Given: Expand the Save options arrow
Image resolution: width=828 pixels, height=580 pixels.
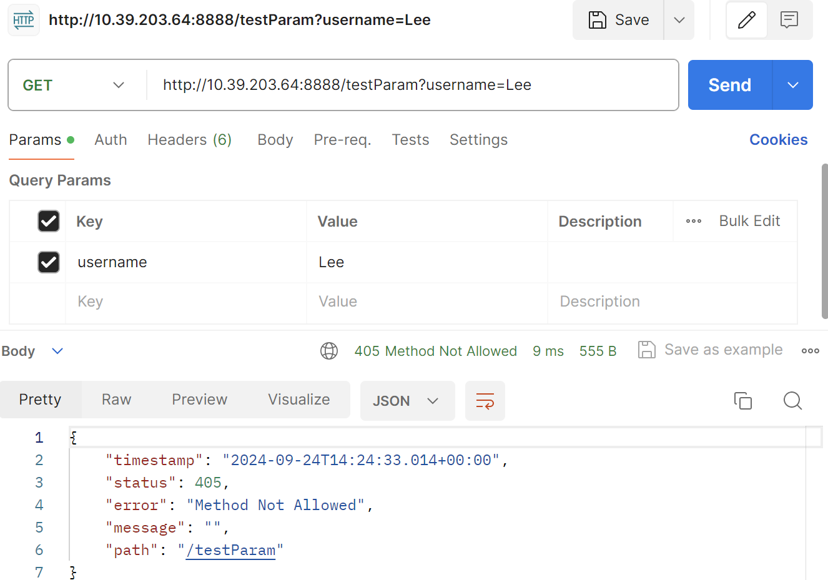Looking at the screenshot, I should (x=679, y=20).
